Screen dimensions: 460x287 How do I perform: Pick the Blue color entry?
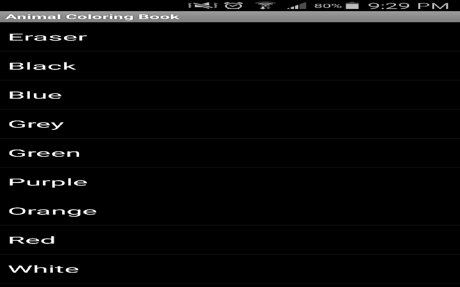[x=230, y=95]
